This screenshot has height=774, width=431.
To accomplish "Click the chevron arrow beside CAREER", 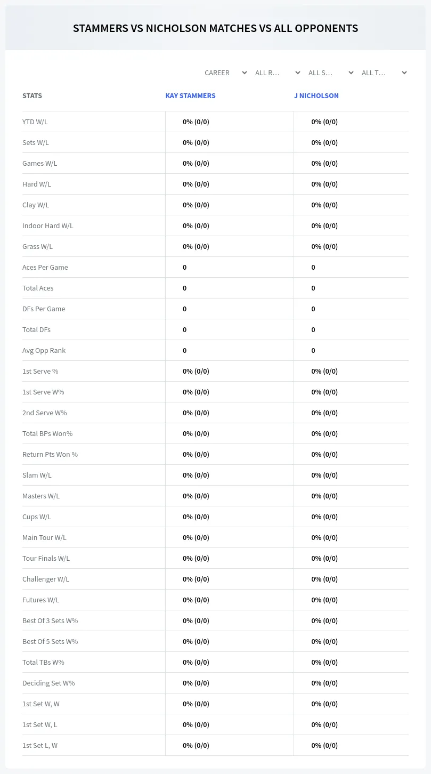I will (x=245, y=72).
